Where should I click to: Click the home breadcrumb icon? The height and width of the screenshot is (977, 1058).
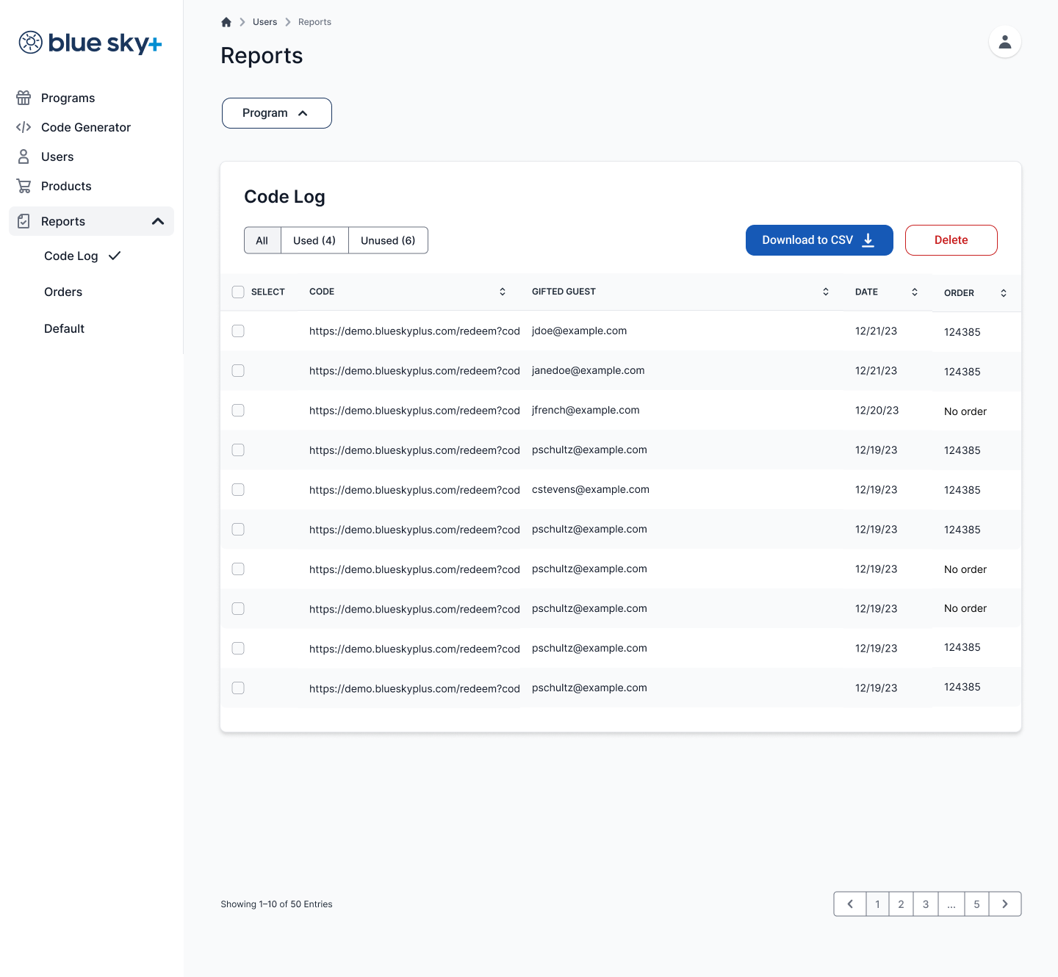tap(226, 22)
